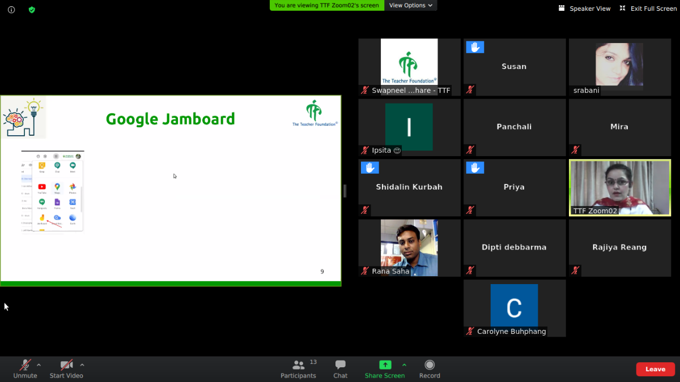Start recording with the Record icon
Viewport: 680px width, 382px height.
click(x=430, y=365)
